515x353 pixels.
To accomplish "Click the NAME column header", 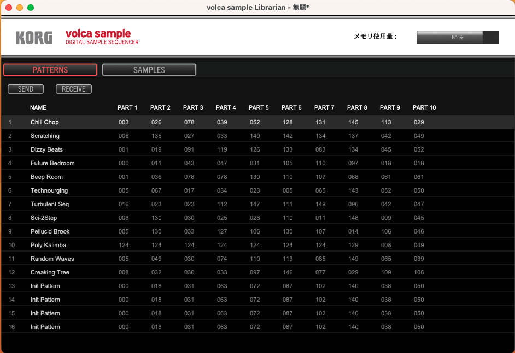I will pos(38,107).
